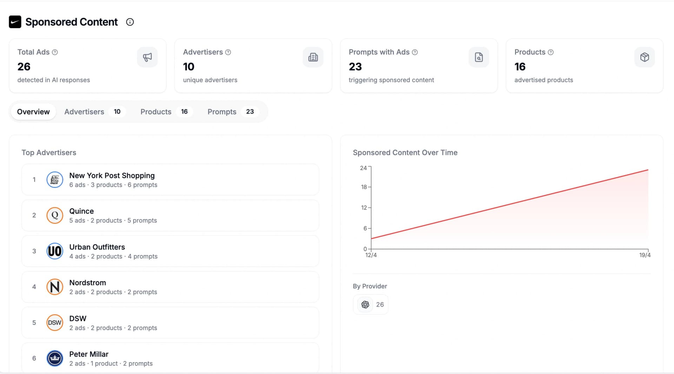Click the DSW logo
674x374 pixels.
point(55,323)
